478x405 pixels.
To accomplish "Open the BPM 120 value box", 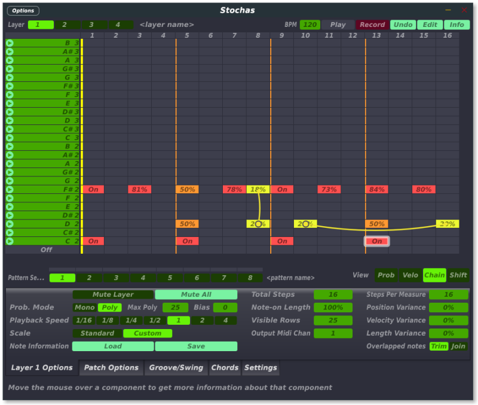I will click(310, 25).
